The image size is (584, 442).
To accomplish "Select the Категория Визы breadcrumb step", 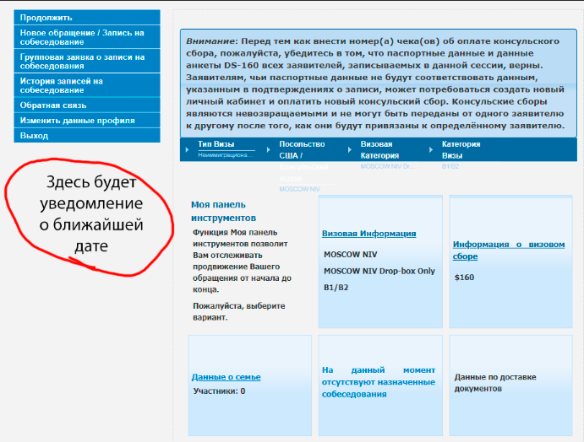I will point(461,150).
